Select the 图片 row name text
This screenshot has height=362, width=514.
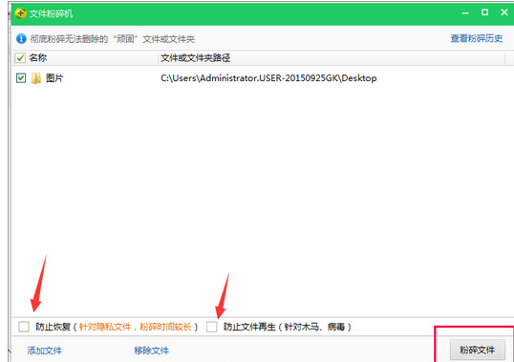(x=54, y=78)
